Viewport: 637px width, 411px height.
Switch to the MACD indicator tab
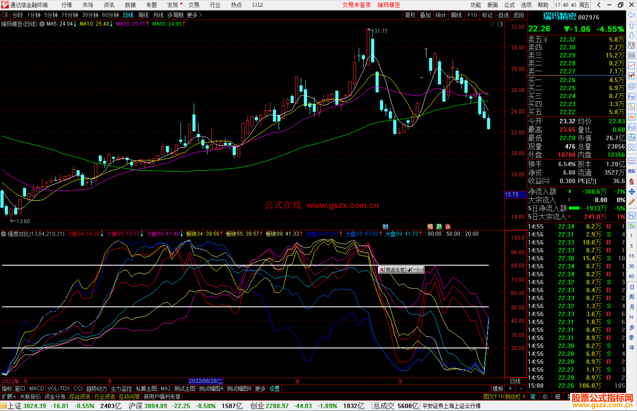(36, 389)
